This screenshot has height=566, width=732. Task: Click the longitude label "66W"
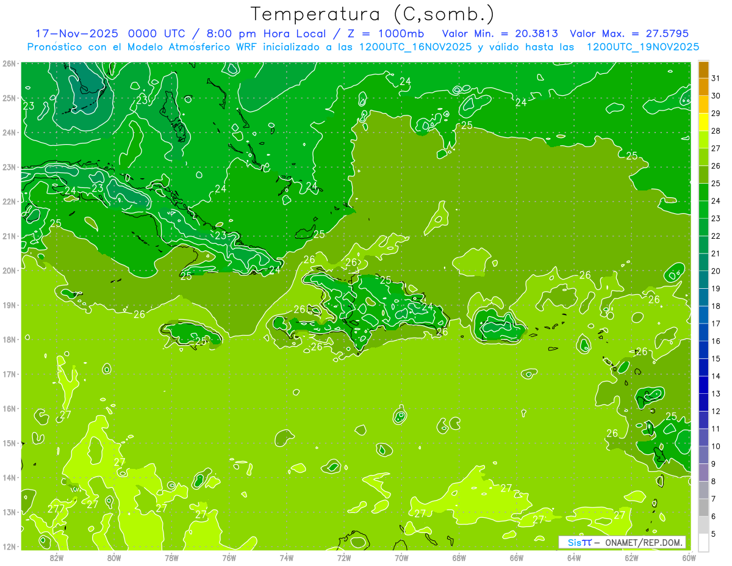[517, 557]
